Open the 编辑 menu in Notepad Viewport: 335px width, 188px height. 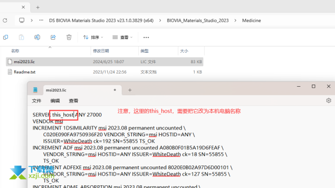pyautogui.click(x=55, y=101)
